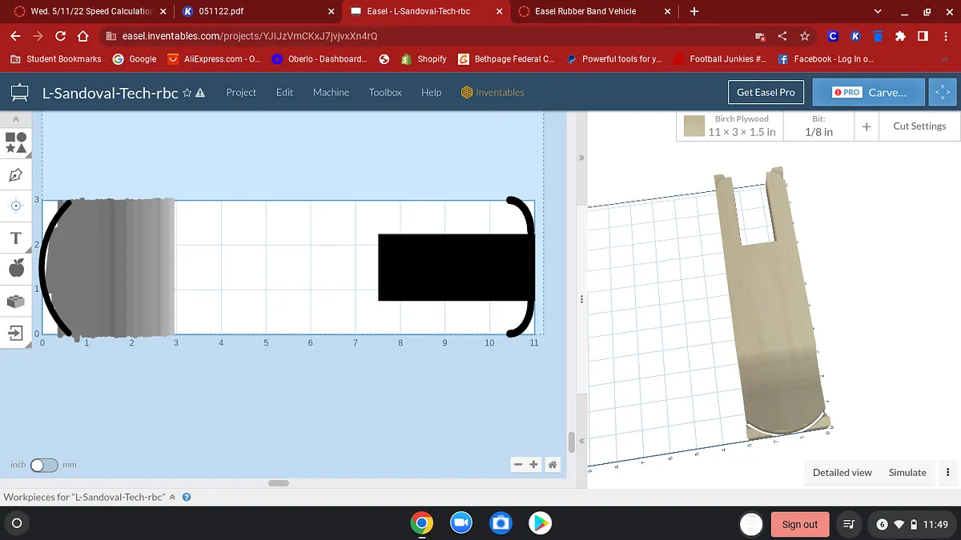The width and height of the screenshot is (961, 540).
Task: Select the Pen drawing tool
Action: pyautogui.click(x=16, y=174)
